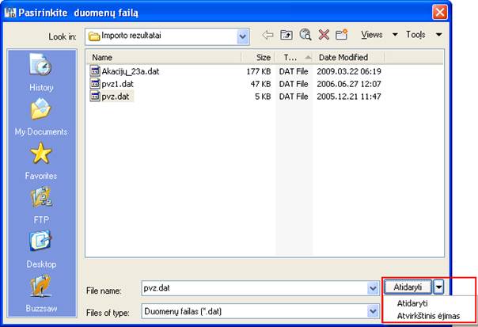Sort files by Date Modified column
The height and width of the screenshot is (327, 478).
click(342, 57)
